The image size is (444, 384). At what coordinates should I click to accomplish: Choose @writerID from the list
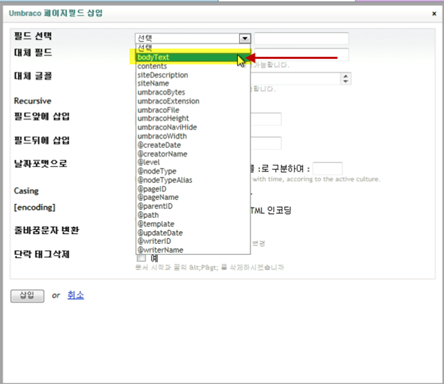tap(193, 241)
